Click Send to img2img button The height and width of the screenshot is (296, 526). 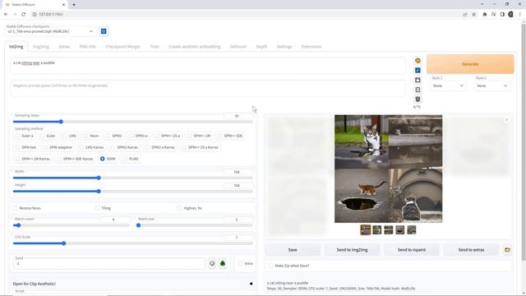pos(352,250)
